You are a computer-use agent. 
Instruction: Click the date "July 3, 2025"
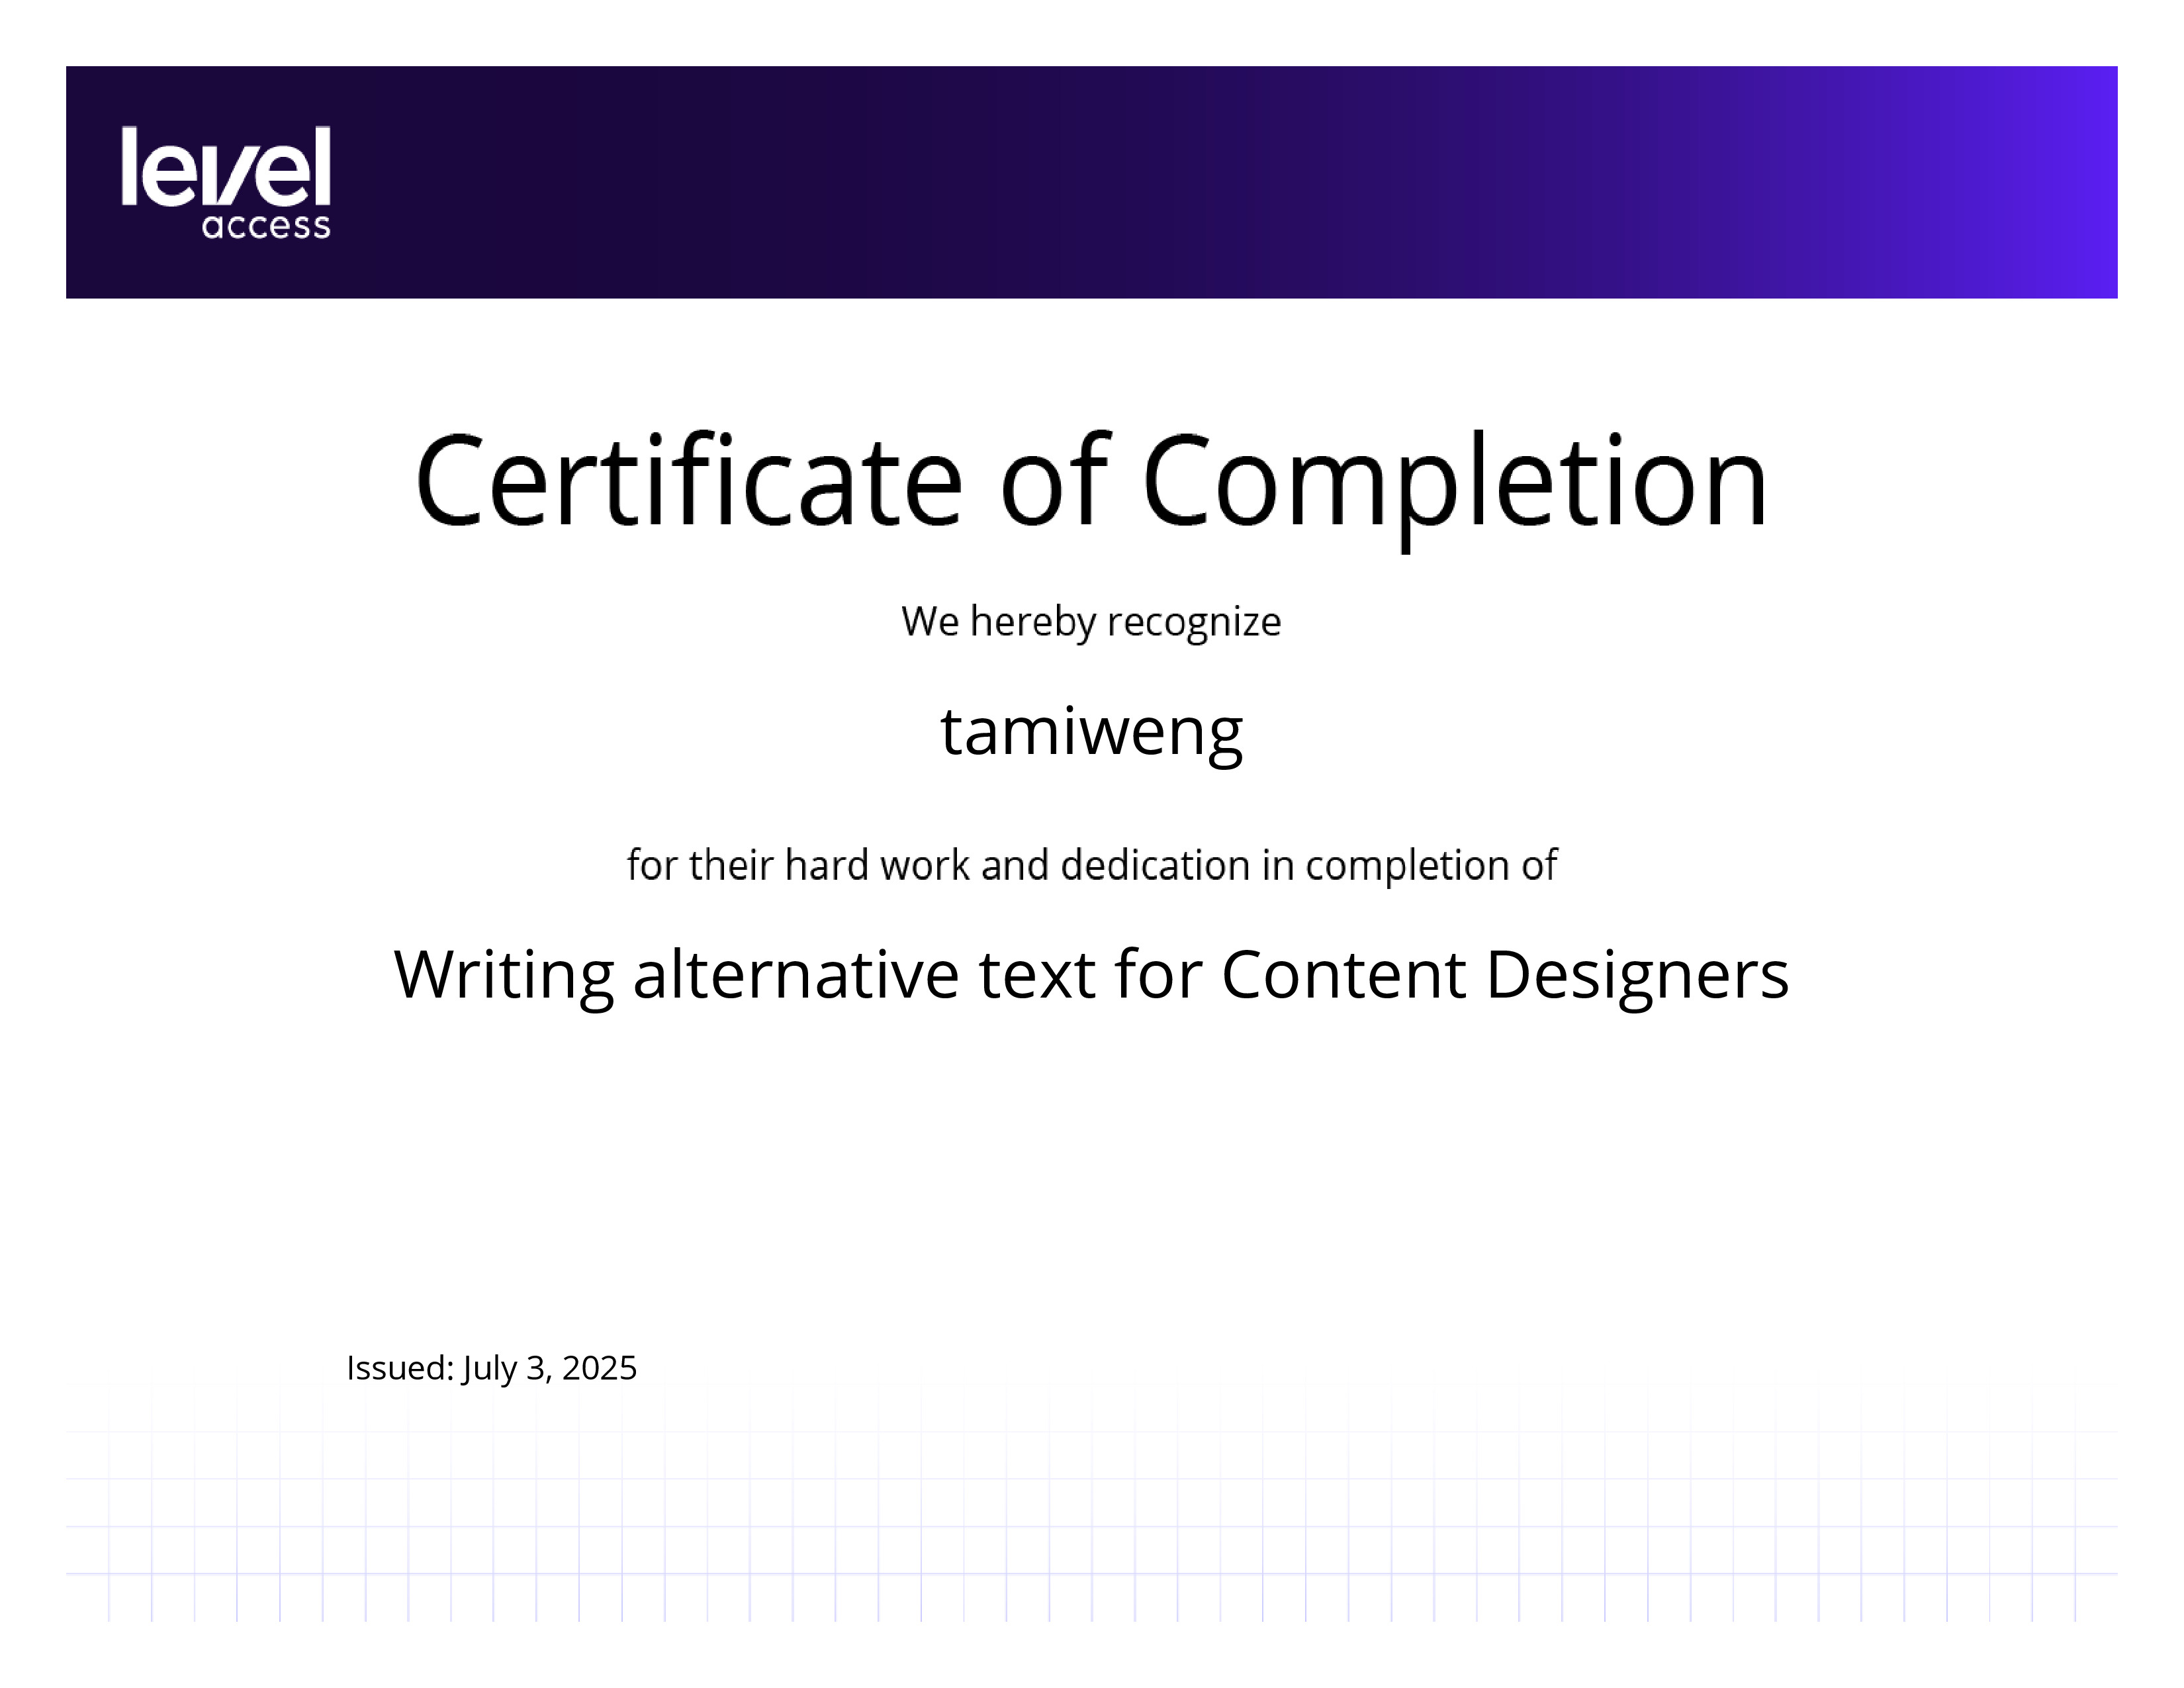coord(549,1369)
